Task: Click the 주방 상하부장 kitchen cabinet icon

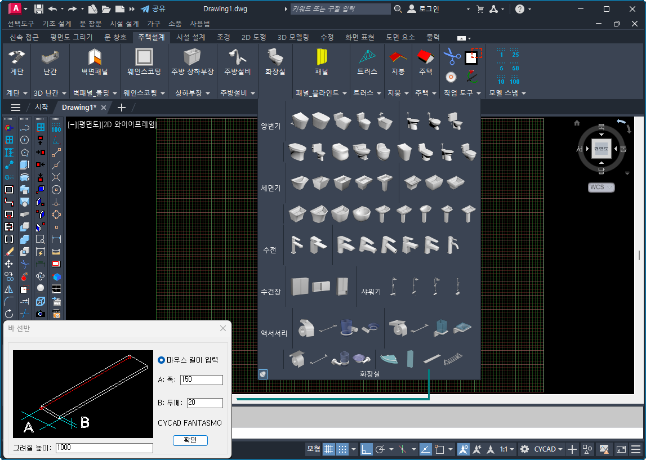Action: click(193, 58)
